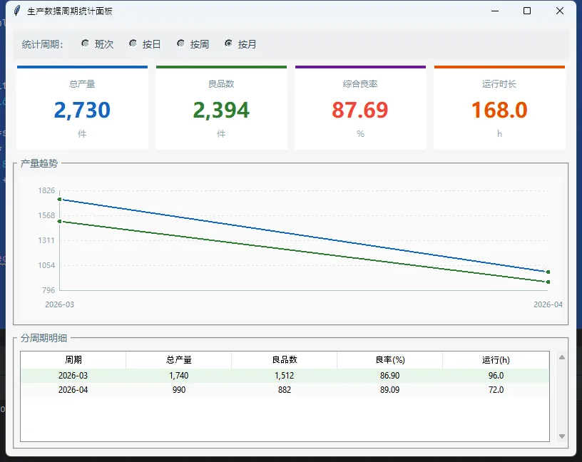Click the green line end point at 2026-04
This screenshot has width=582, height=462.
coord(548,282)
